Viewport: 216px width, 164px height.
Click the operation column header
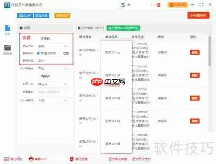click(193, 37)
